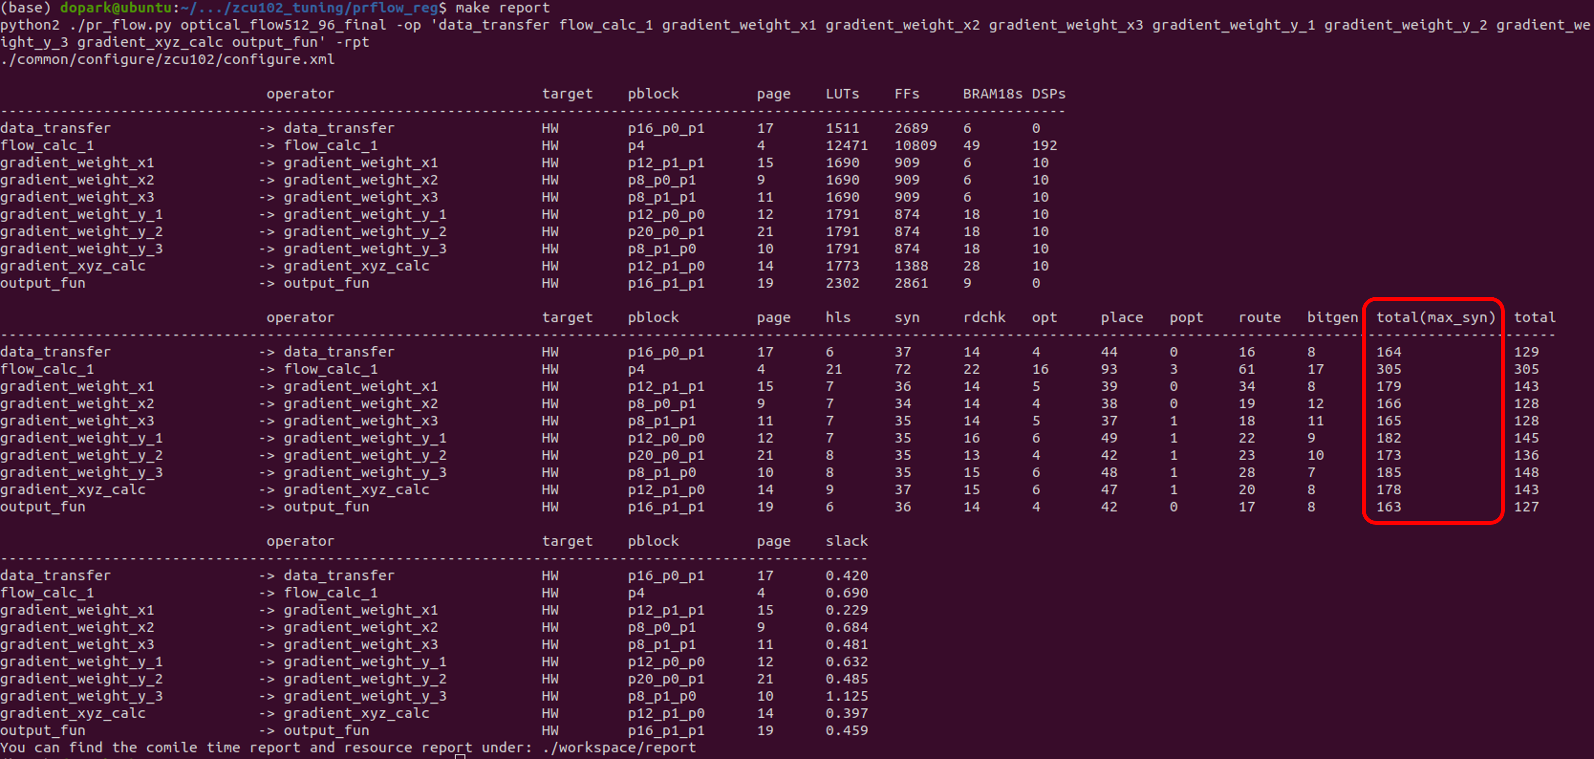This screenshot has height=759, width=1594.
Task: Click the 'LUTs' column header
Action: (x=842, y=94)
